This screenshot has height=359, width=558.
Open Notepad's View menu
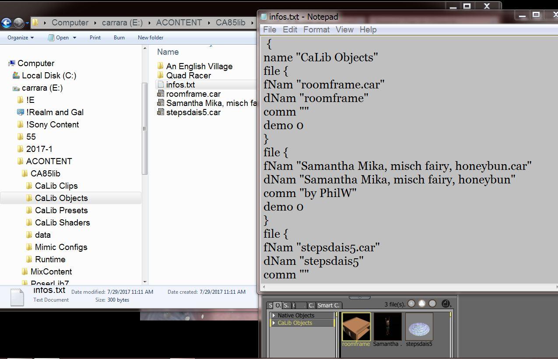(344, 29)
